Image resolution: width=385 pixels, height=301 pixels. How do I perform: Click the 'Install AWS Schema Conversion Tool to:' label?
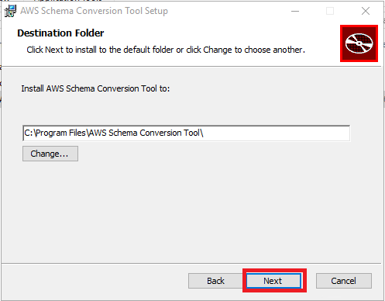point(95,88)
